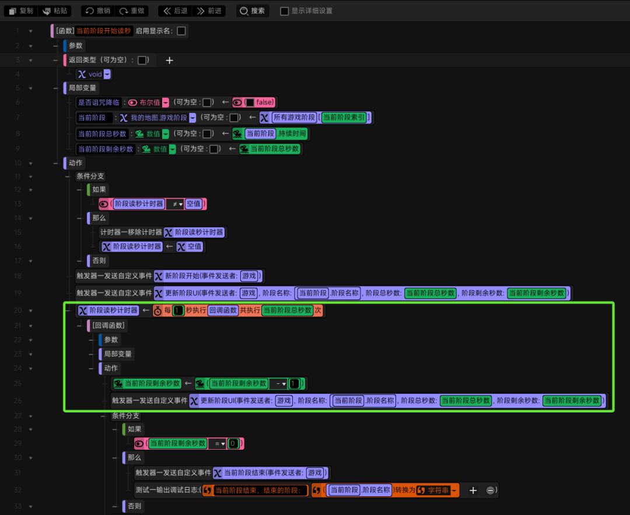Click the plus icon beside 返回类型 row

[x=169, y=60]
